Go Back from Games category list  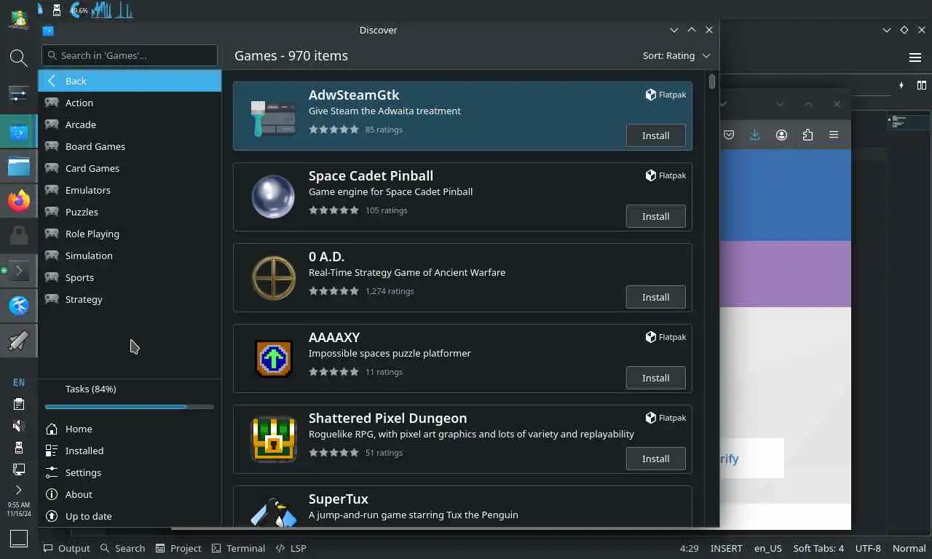tap(130, 81)
